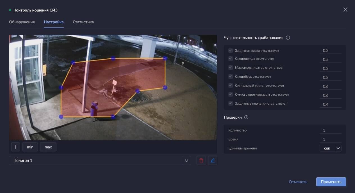This screenshot has width=355, height=193.
Task: Toggle Защитные перчатки отсутствуют checkbox
Action: pyautogui.click(x=231, y=104)
